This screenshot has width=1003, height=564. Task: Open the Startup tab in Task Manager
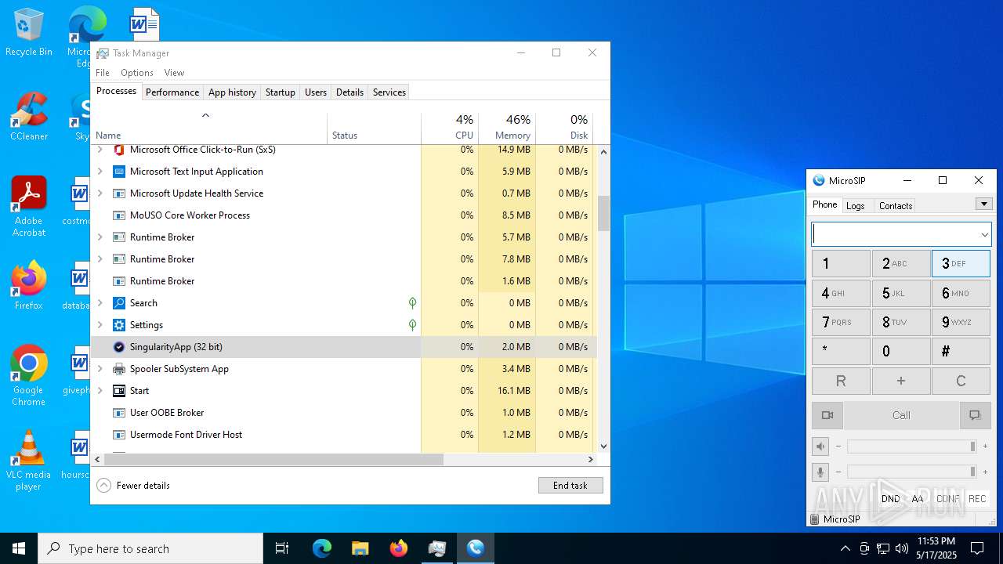(x=280, y=92)
